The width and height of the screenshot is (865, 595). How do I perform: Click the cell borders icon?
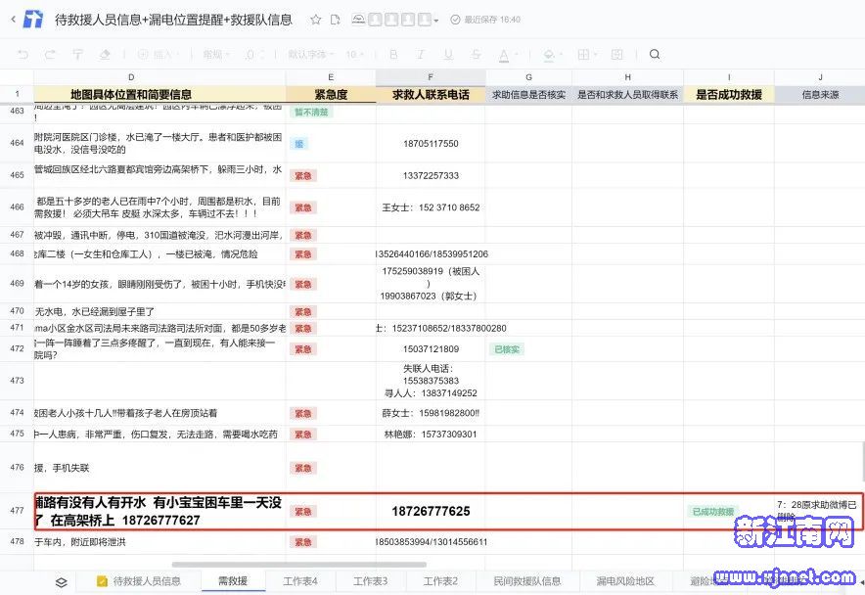[x=583, y=54]
